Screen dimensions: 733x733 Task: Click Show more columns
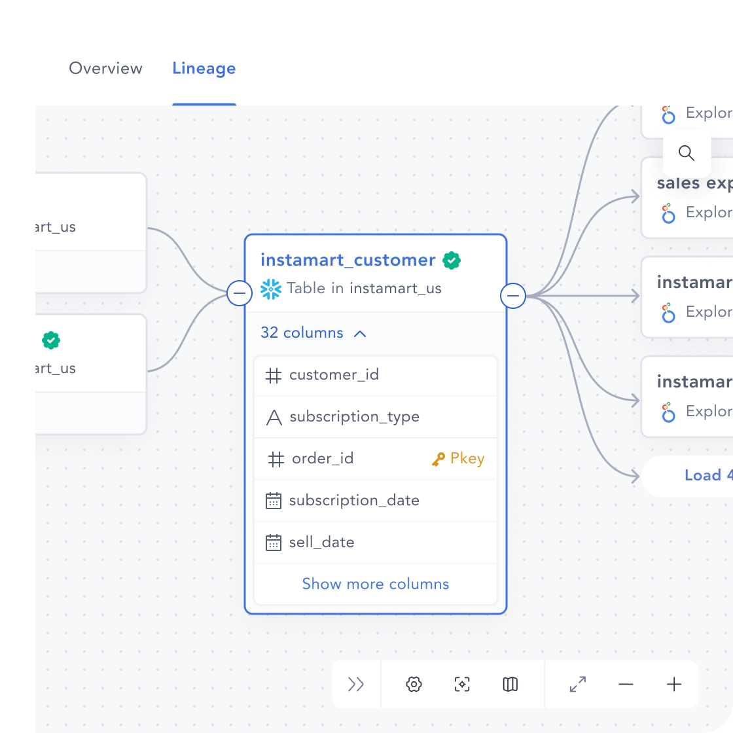376,584
